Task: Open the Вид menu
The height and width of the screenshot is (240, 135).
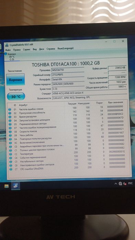Action: pyautogui.click(x=35, y=49)
